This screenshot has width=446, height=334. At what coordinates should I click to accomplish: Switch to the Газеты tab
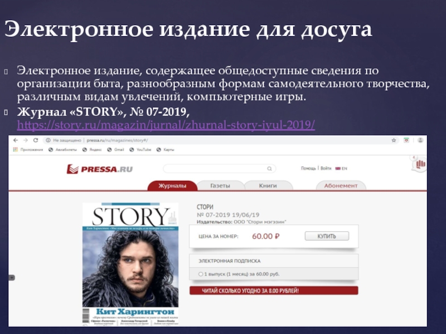[x=220, y=185]
